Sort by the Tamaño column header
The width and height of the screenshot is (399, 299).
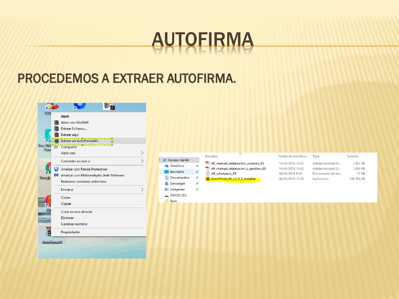pyautogui.click(x=352, y=156)
